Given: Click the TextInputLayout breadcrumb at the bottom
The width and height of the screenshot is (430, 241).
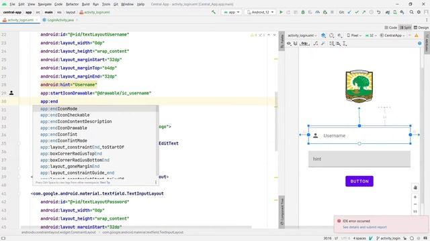Looking at the screenshot, I should 142,232.
